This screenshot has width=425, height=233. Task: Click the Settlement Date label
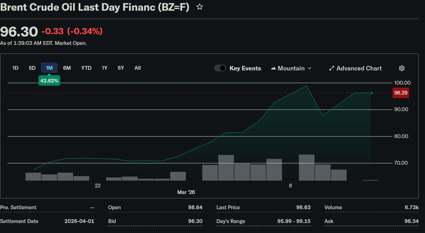click(x=19, y=221)
